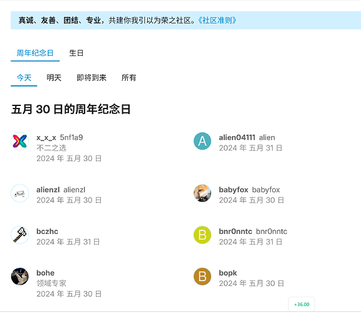361x313 pixels.
Task: Open x_x_x user's colorful X avatar
Action: pos(20,141)
